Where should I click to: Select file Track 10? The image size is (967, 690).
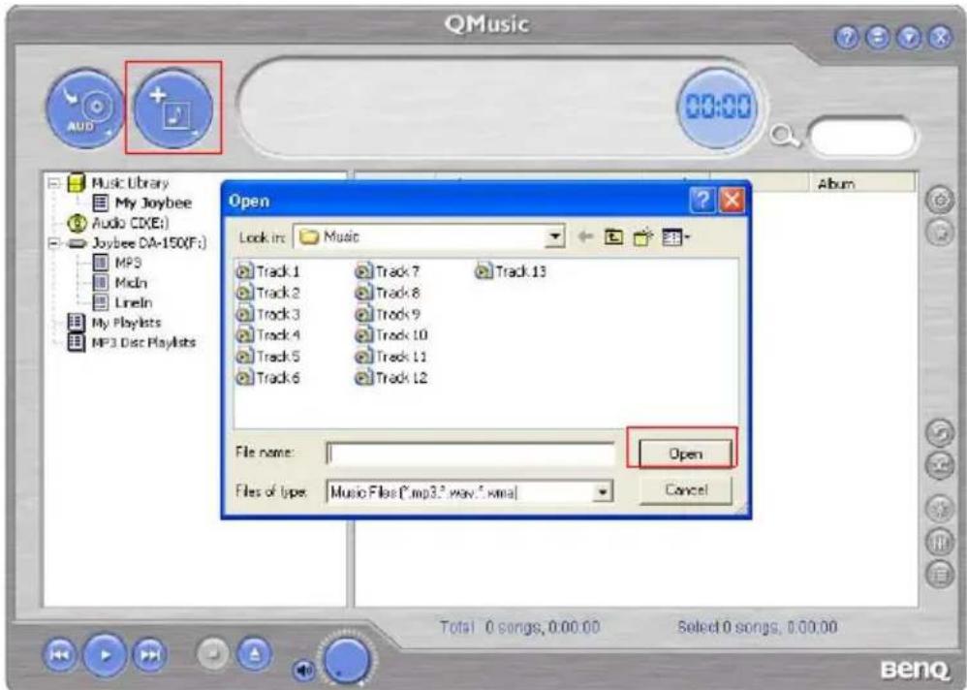click(x=391, y=335)
